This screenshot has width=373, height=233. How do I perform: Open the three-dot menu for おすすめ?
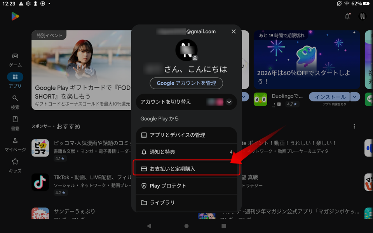(354, 126)
